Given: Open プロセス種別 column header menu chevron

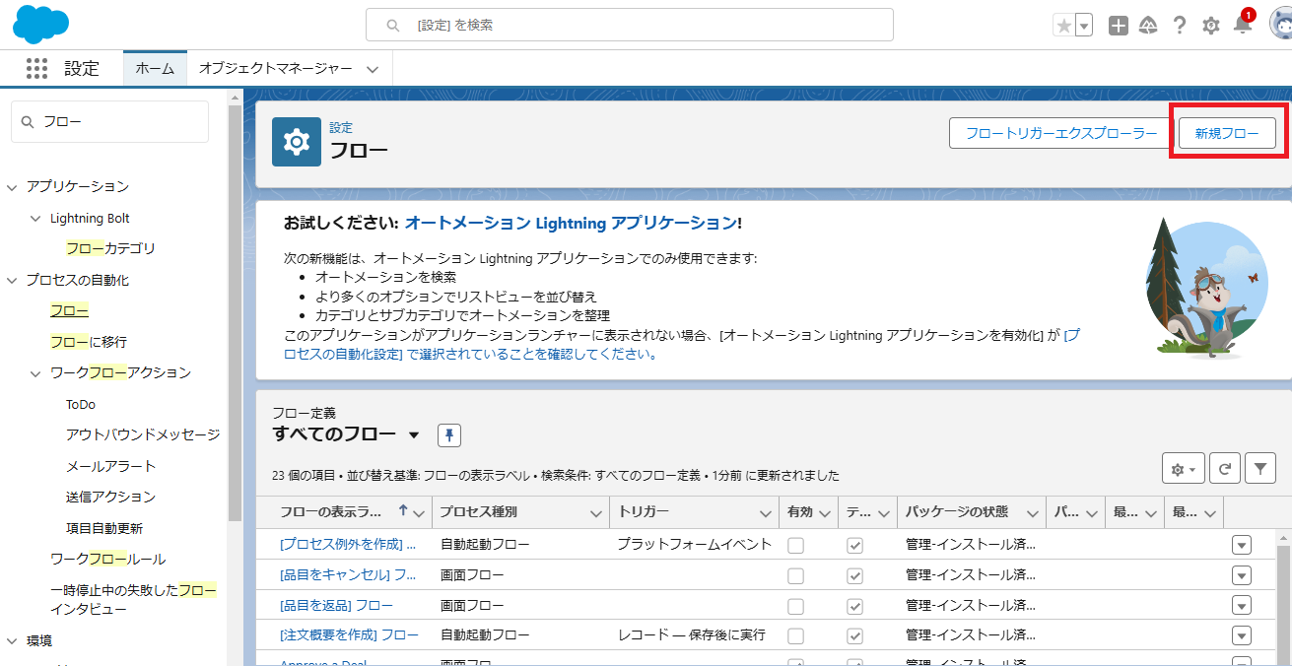Looking at the screenshot, I should pos(595,513).
